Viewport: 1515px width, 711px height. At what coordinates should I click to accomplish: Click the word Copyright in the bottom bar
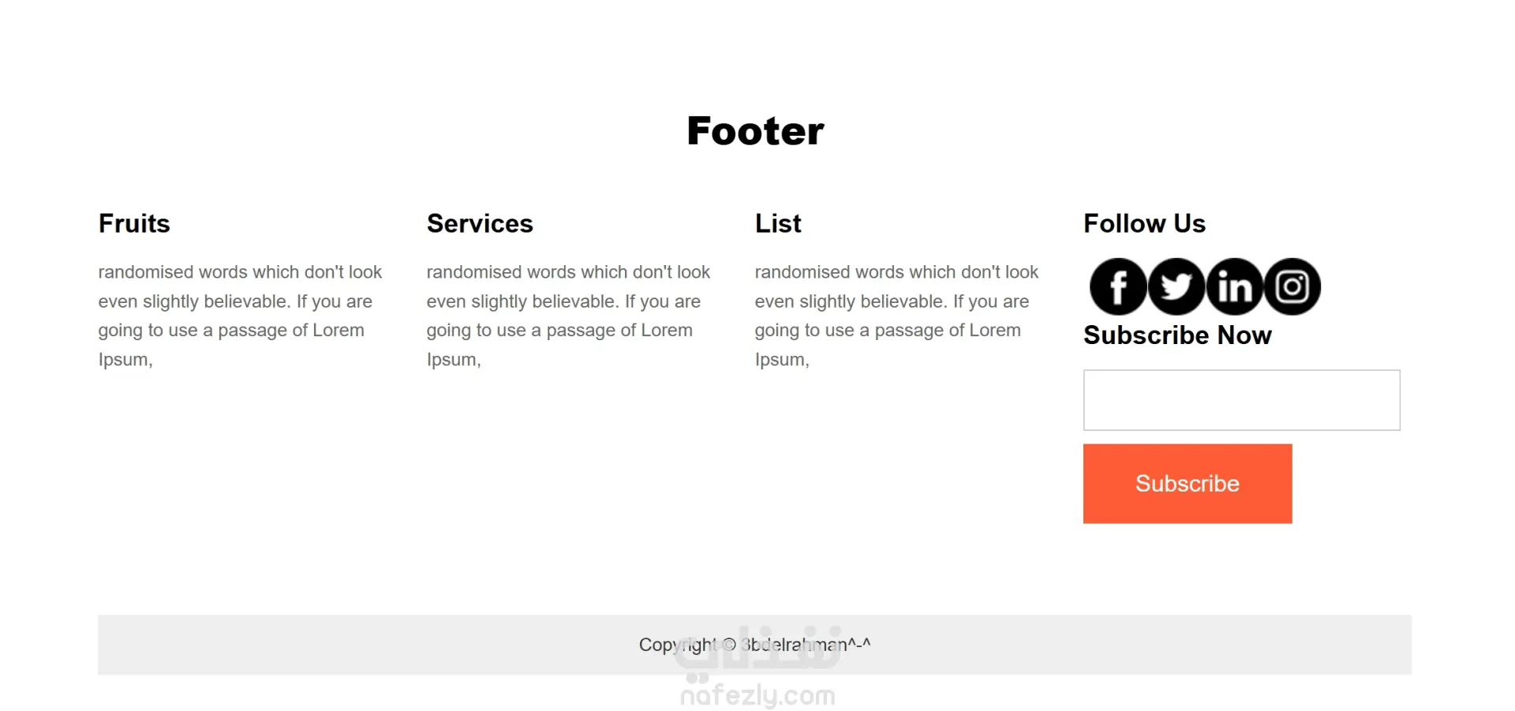(x=677, y=645)
